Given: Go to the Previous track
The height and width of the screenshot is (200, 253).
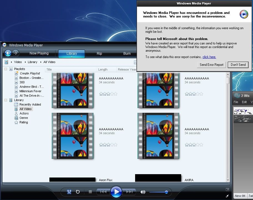Looking at the screenshot, I should 103,192.
